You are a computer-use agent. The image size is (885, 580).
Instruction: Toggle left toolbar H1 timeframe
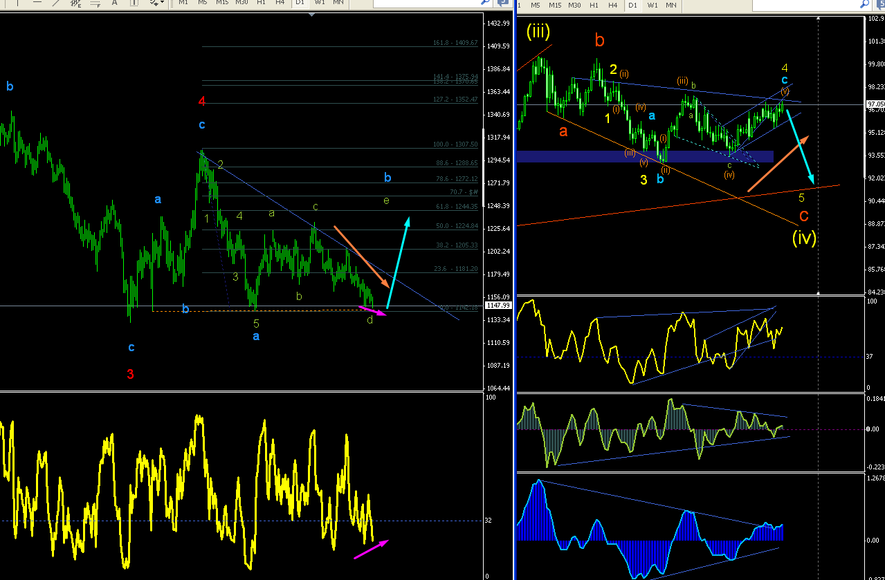261,2
